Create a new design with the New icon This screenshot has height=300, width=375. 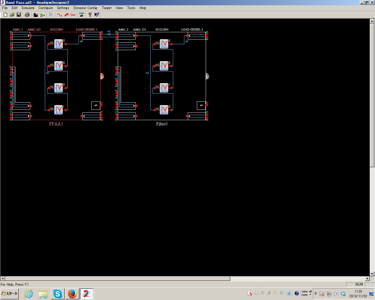[x=5, y=15]
